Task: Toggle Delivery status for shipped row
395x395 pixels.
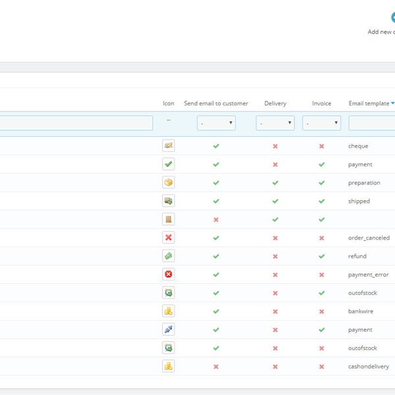Action: pyautogui.click(x=275, y=201)
